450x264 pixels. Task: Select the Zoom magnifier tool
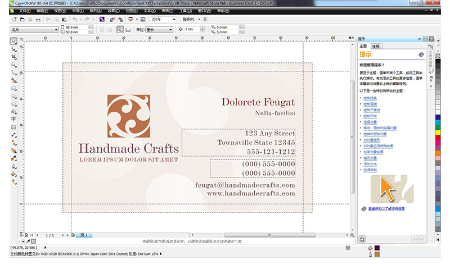pos(13,65)
